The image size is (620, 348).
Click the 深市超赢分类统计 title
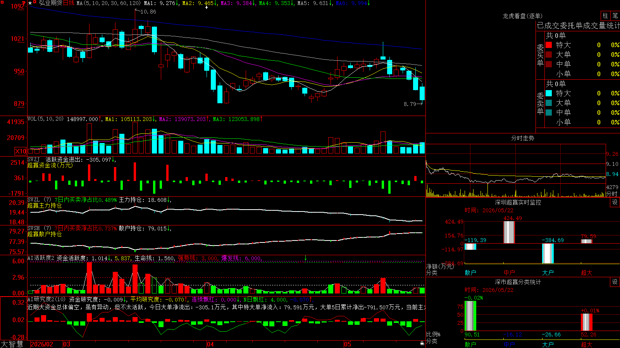pyautogui.click(x=518, y=282)
